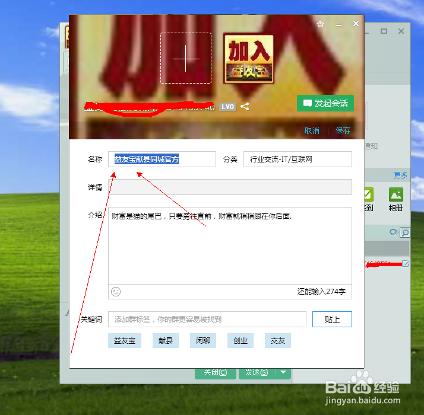Click the LV0 level badge
424x415 pixels.
pos(227,107)
